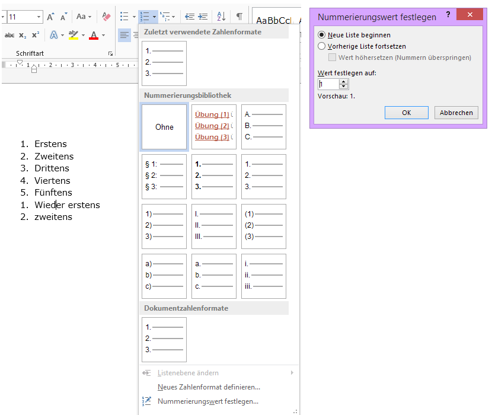492x415 pixels.
Task: Expand the change case 'Aa' dropdown
Action: click(90, 17)
